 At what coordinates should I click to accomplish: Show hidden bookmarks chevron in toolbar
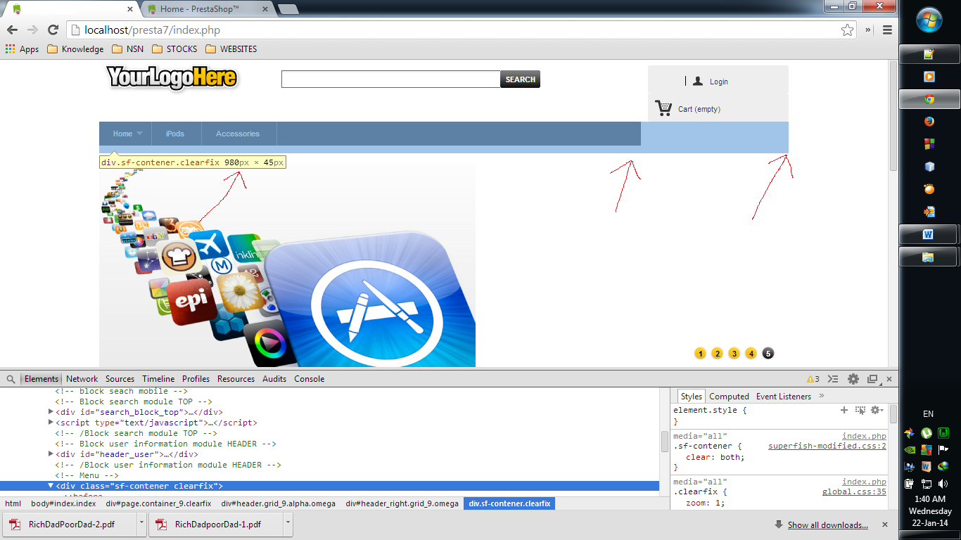[x=868, y=30]
